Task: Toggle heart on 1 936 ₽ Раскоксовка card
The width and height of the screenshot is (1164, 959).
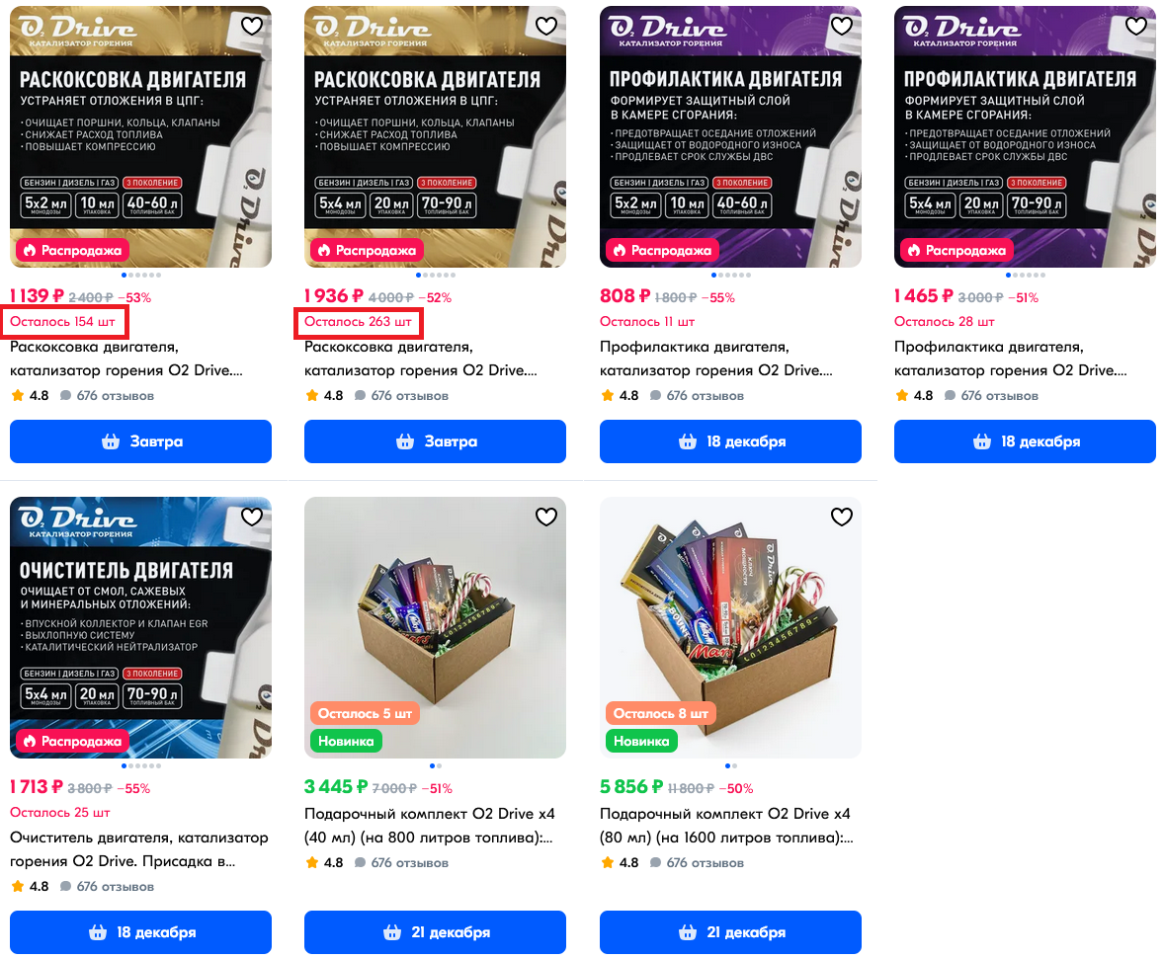Action: tap(546, 26)
